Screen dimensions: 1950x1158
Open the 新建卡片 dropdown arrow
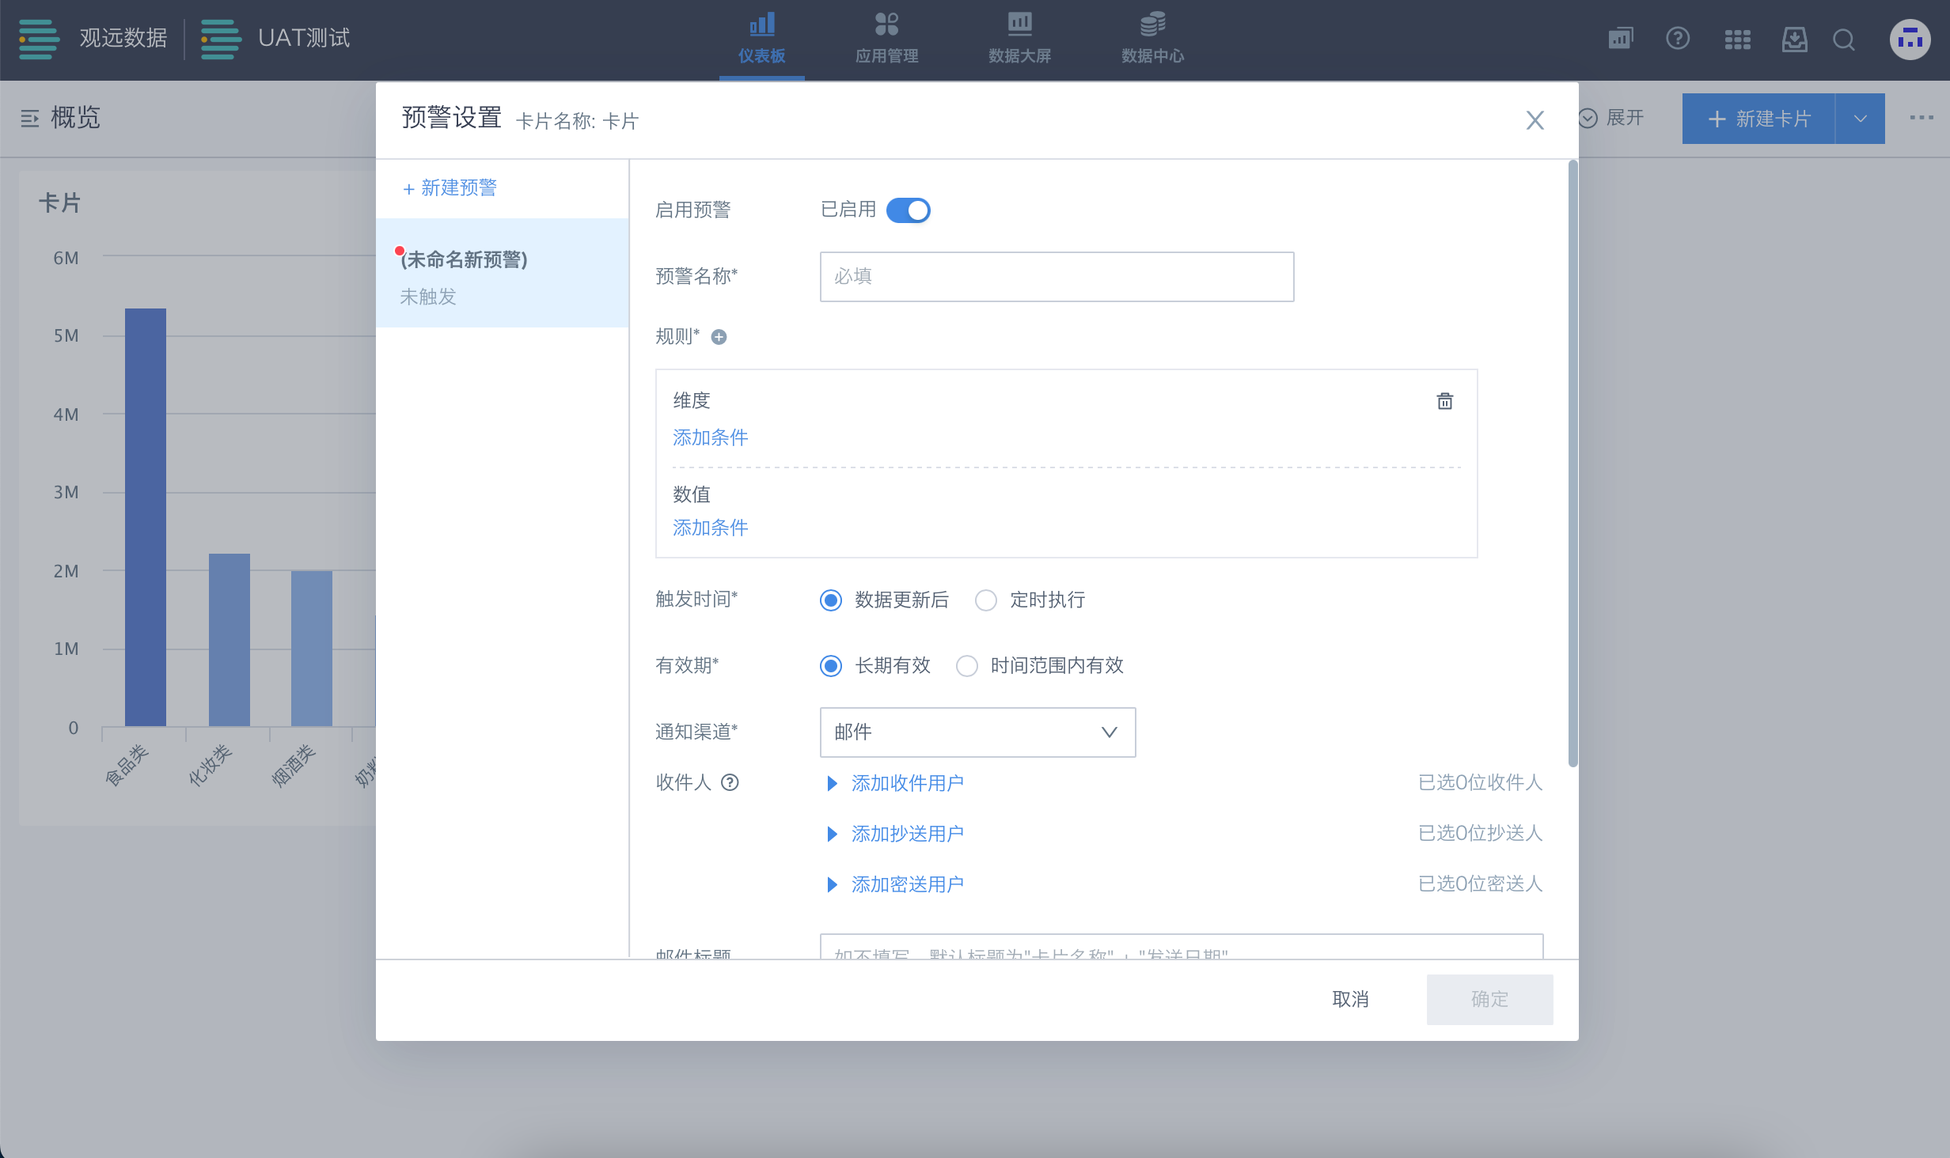[1860, 119]
